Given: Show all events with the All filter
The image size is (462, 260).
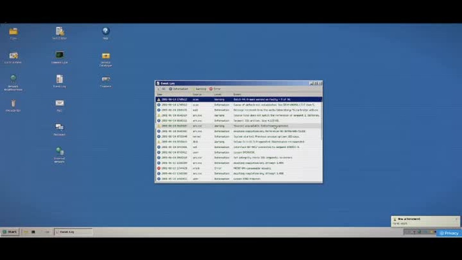Looking at the screenshot, I should [x=161, y=89].
